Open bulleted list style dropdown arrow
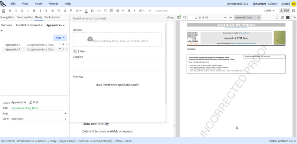297x144 pixels. [x=123, y=11]
